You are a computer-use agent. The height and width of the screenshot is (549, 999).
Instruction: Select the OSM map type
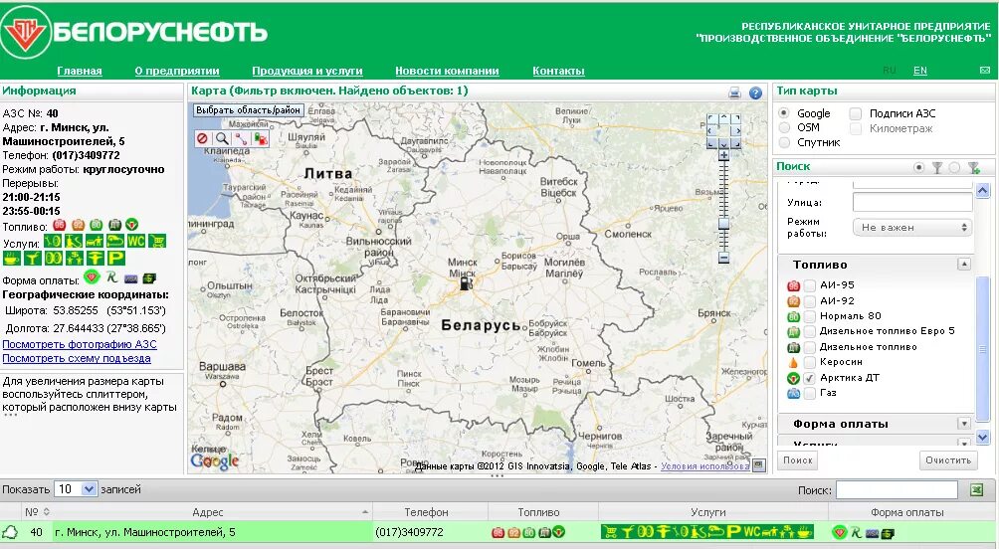(784, 127)
